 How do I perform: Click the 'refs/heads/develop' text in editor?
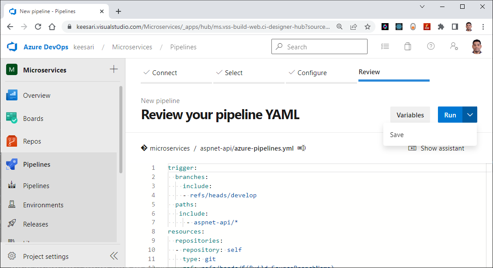[223, 195]
